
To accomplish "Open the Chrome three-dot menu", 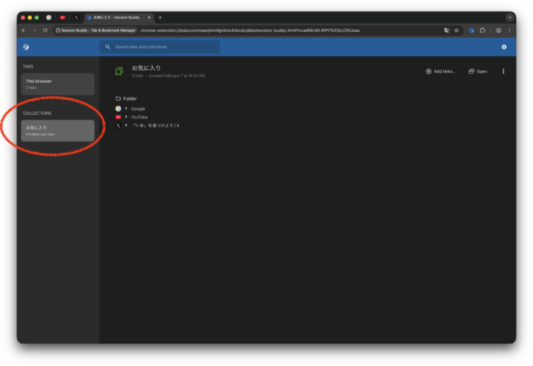I will tap(509, 30).
